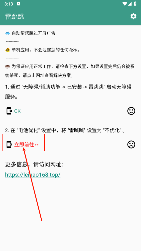Tap the green OK accessibility status text
This screenshot has height=251, width=141.
17,111
